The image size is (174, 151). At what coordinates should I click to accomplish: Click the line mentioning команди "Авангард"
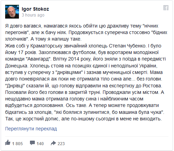[85, 59]
